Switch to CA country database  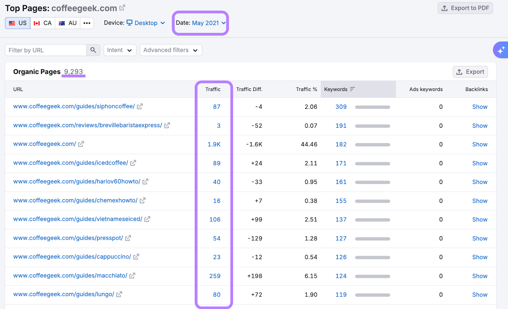coord(43,23)
